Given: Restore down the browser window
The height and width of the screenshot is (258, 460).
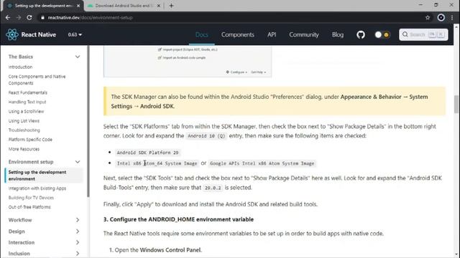Looking at the screenshot, I should click(x=436, y=5).
